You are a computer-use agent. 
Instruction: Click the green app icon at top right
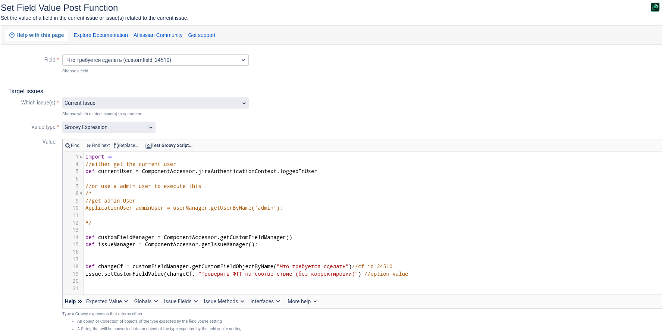pyautogui.click(x=655, y=7)
